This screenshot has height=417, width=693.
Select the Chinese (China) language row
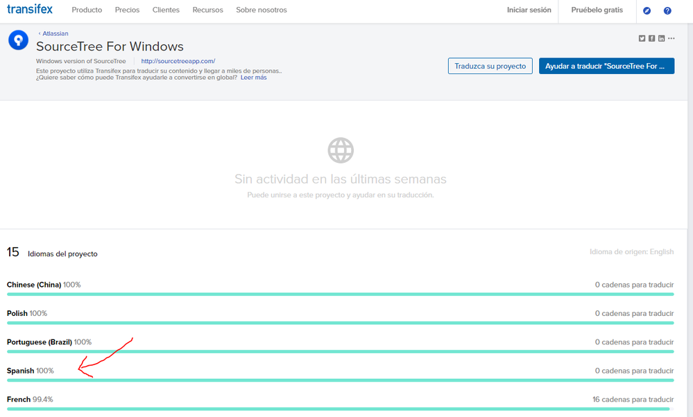341,287
